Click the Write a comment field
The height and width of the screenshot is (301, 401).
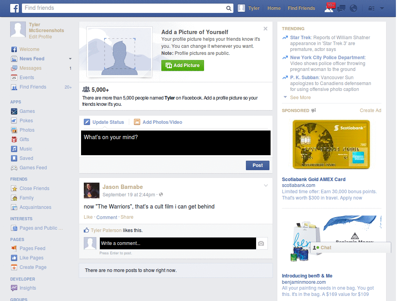[178, 243]
